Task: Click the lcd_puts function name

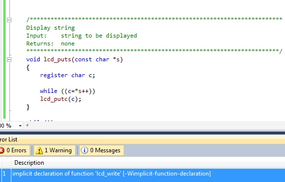Action: [x=57, y=59]
